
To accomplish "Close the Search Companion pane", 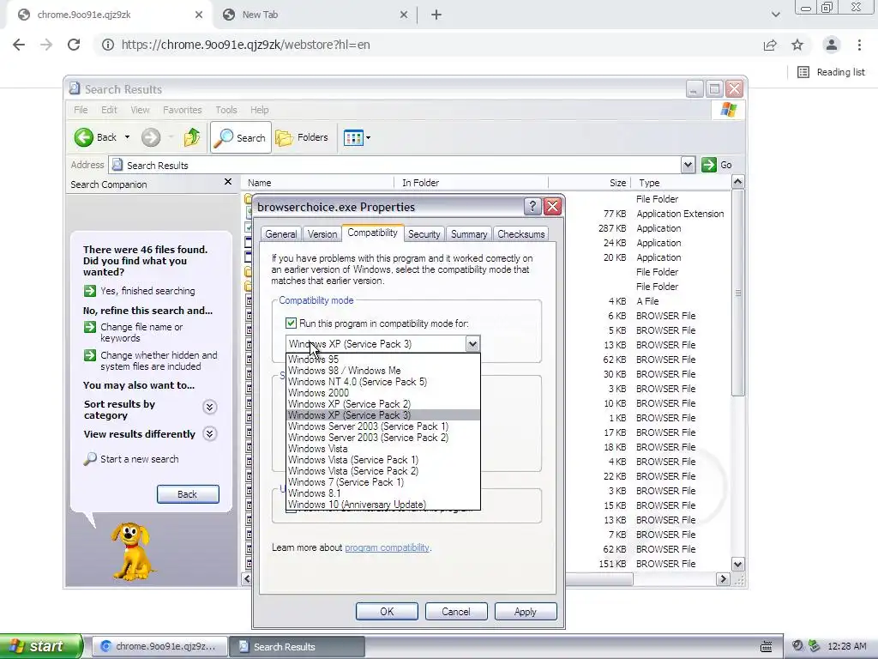I will tap(228, 182).
